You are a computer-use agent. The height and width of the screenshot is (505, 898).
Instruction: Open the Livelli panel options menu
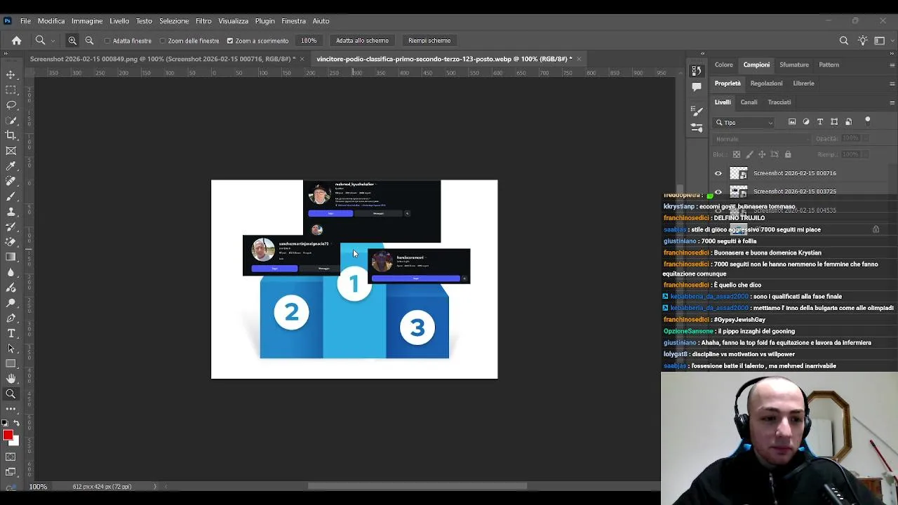click(892, 102)
